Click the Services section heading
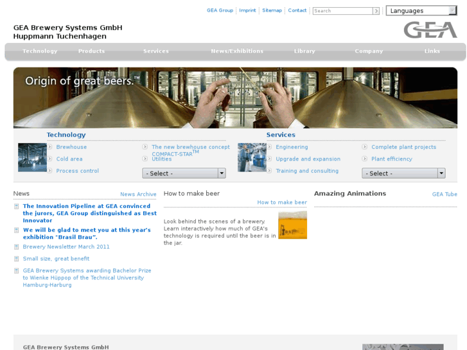The width and height of the screenshot is (467, 350). [281, 135]
